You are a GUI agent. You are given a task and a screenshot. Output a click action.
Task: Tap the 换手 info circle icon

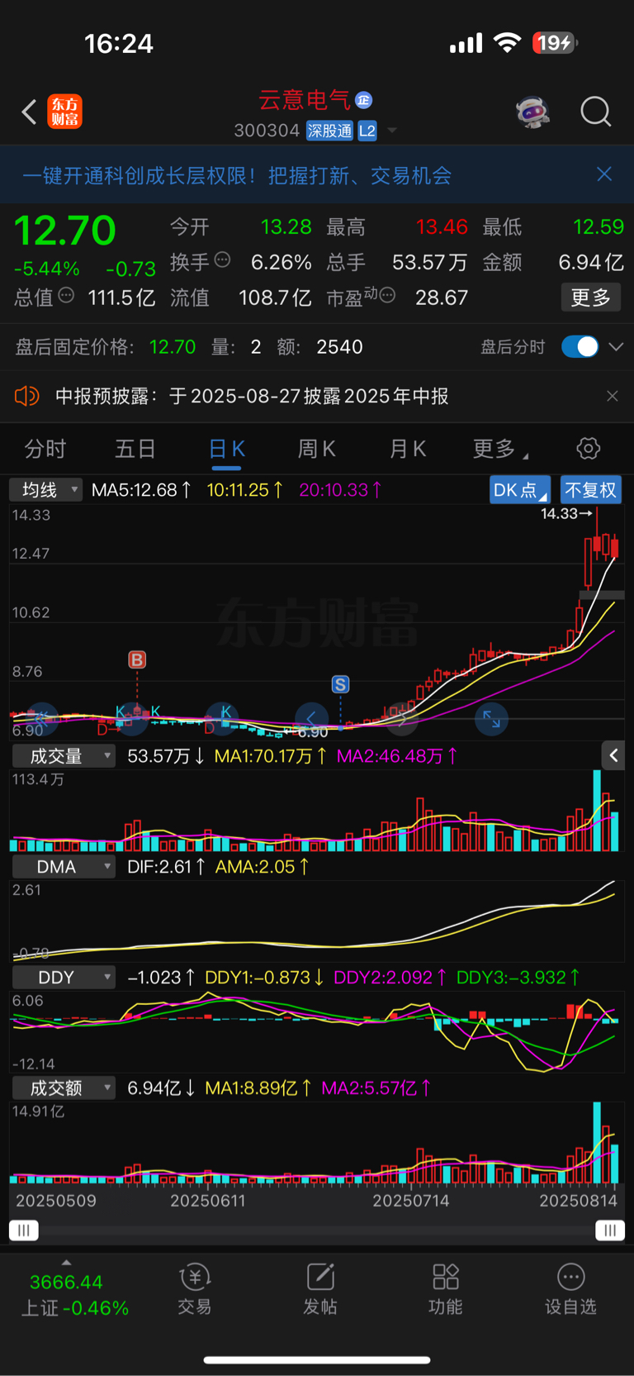point(222,260)
